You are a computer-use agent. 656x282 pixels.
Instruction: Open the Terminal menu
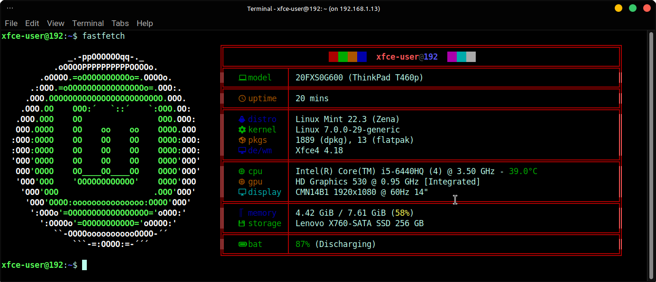tap(88, 23)
